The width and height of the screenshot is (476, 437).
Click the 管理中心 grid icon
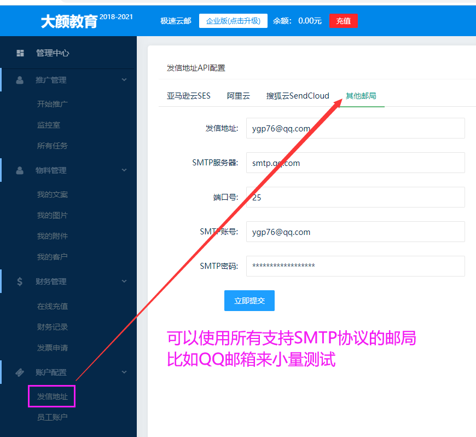pos(20,53)
